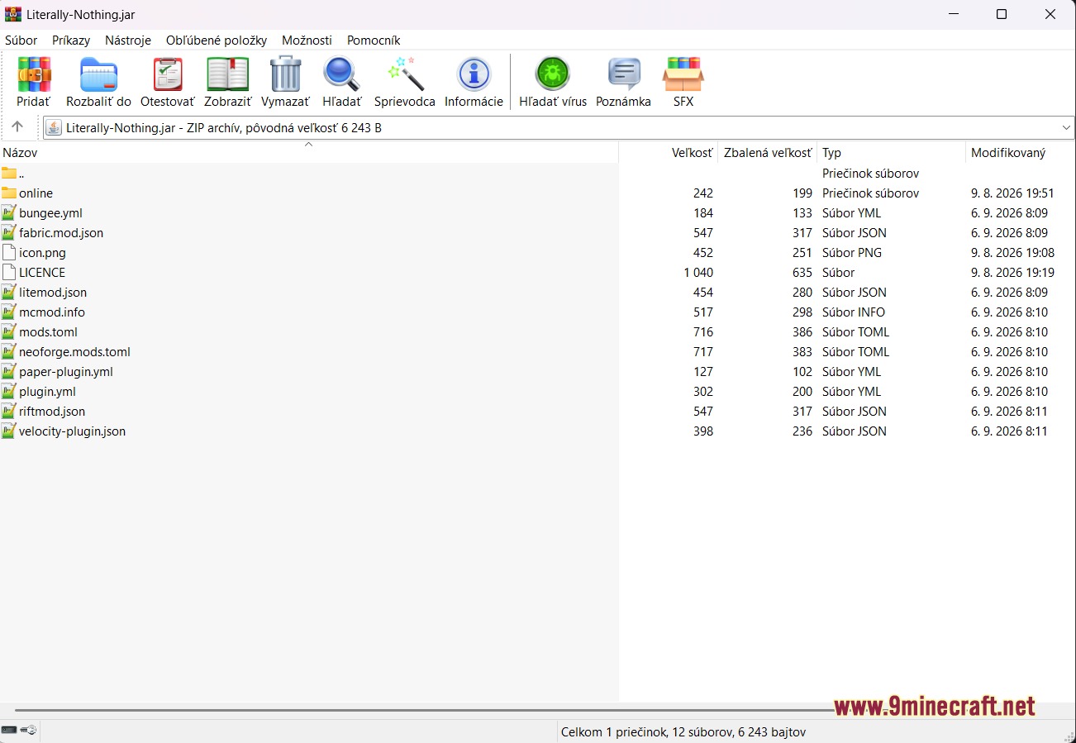Open the Pomocník menu
The height and width of the screenshot is (743, 1076).
tap(374, 40)
